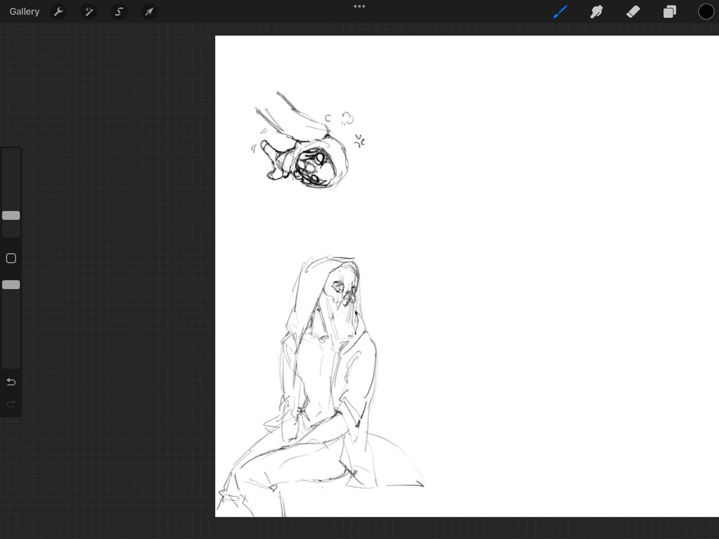Viewport: 719px width, 539px height.
Task: Activate the Transform arrow tool
Action: (x=149, y=11)
